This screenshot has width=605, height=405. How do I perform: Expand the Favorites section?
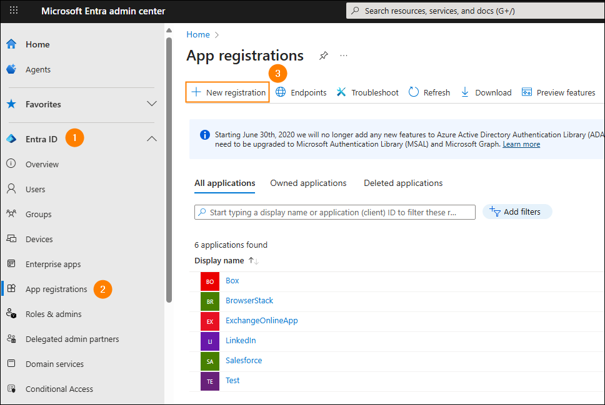point(151,104)
